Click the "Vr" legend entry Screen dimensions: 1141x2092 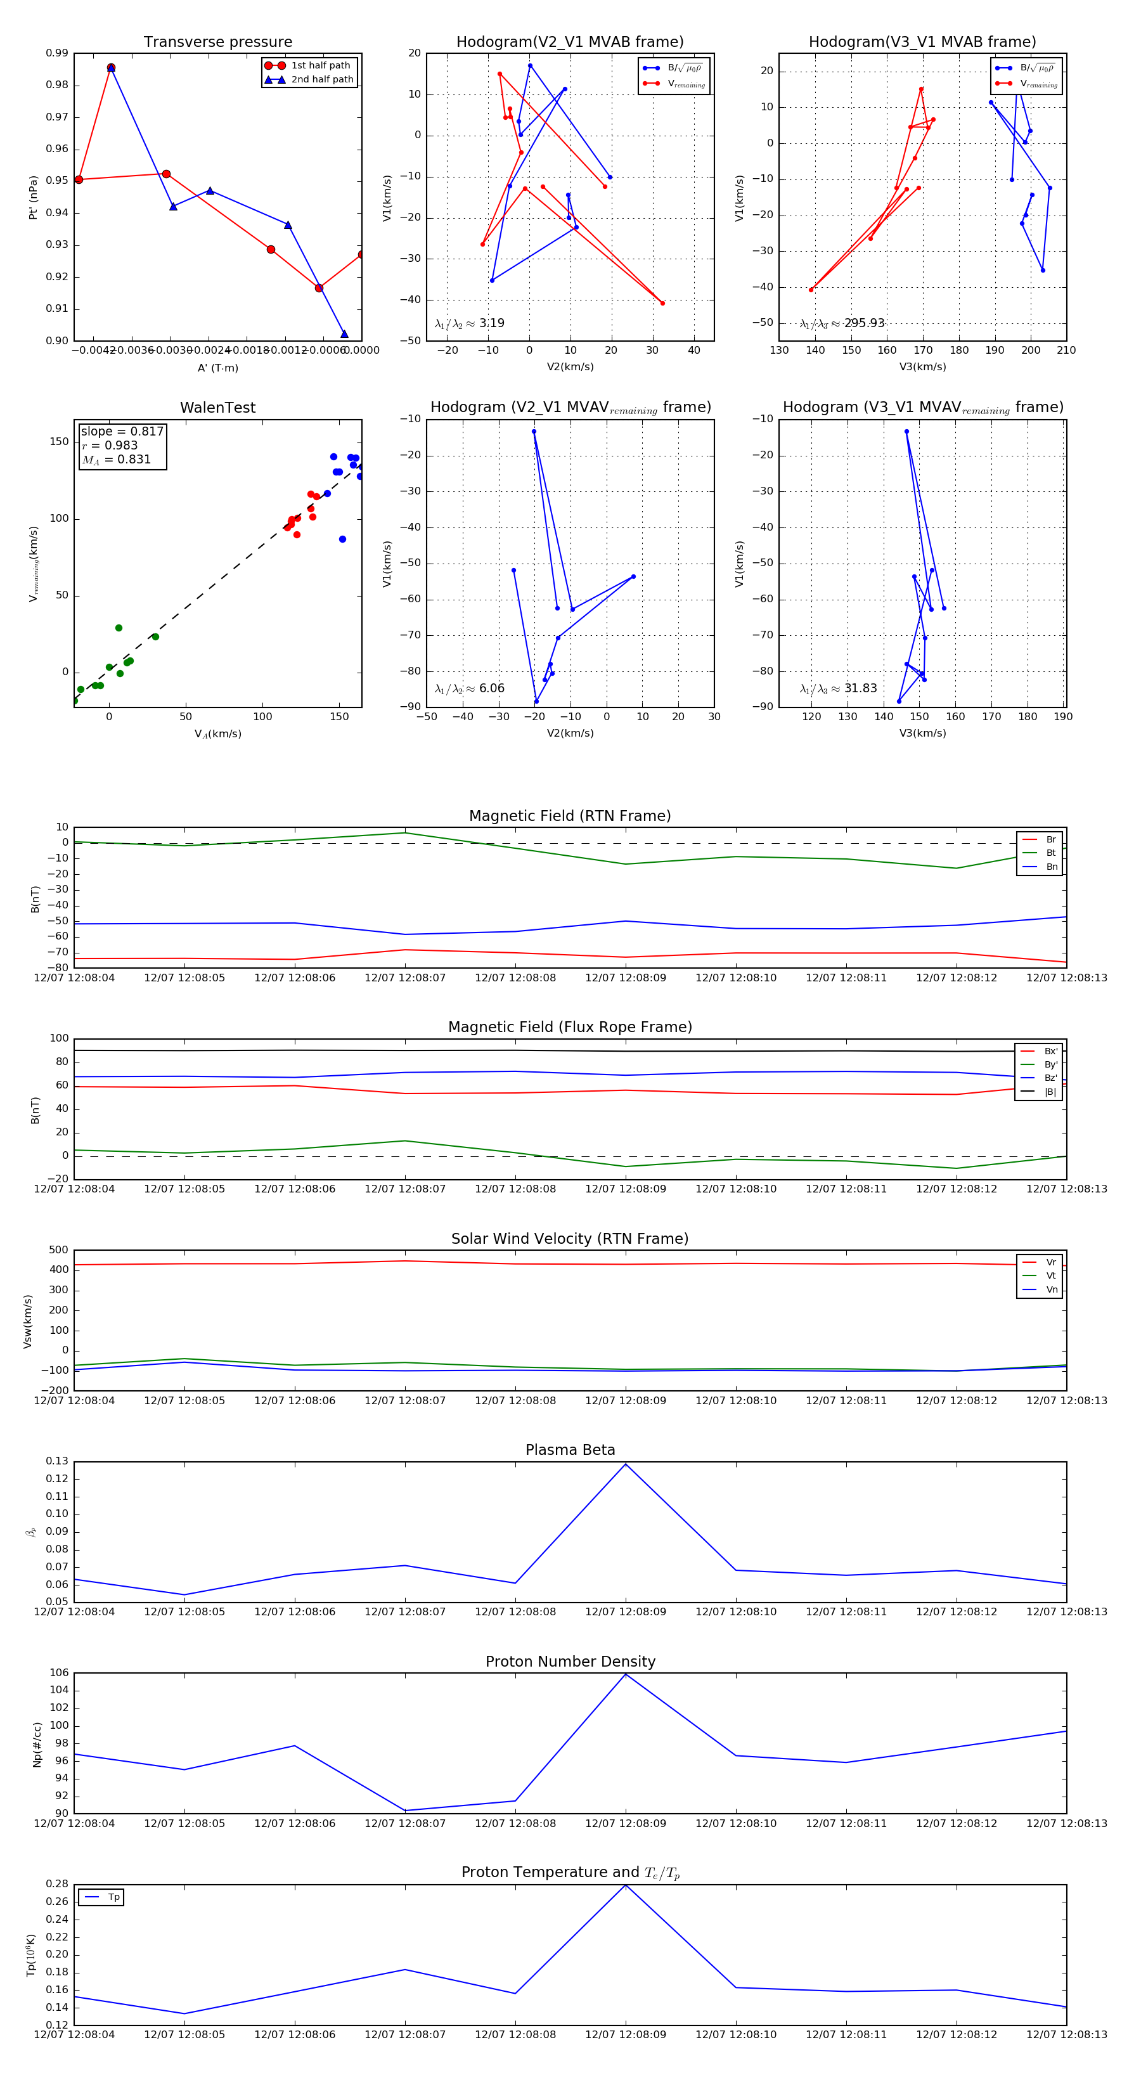(x=1040, y=1263)
